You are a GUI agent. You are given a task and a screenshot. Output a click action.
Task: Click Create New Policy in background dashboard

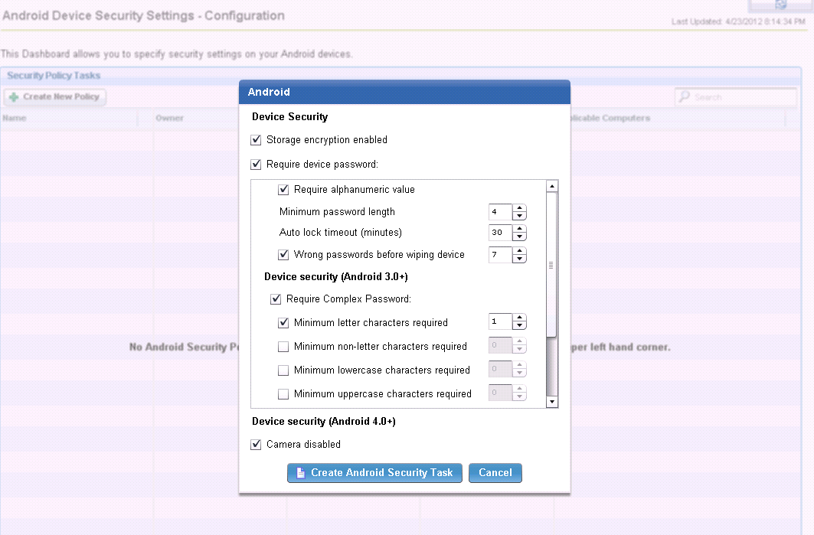point(55,97)
